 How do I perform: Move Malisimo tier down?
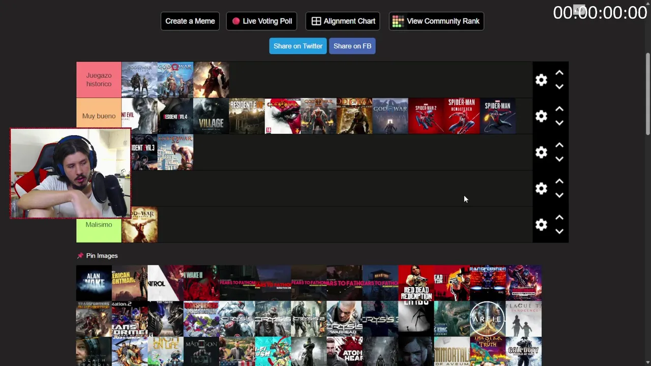(559, 231)
